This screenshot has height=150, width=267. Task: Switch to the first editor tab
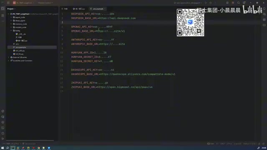pyautogui.click(x=65, y=9)
